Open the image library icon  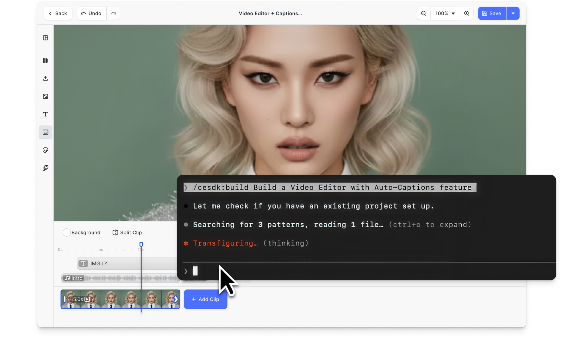pyautogui.click(x=46, y=96)
